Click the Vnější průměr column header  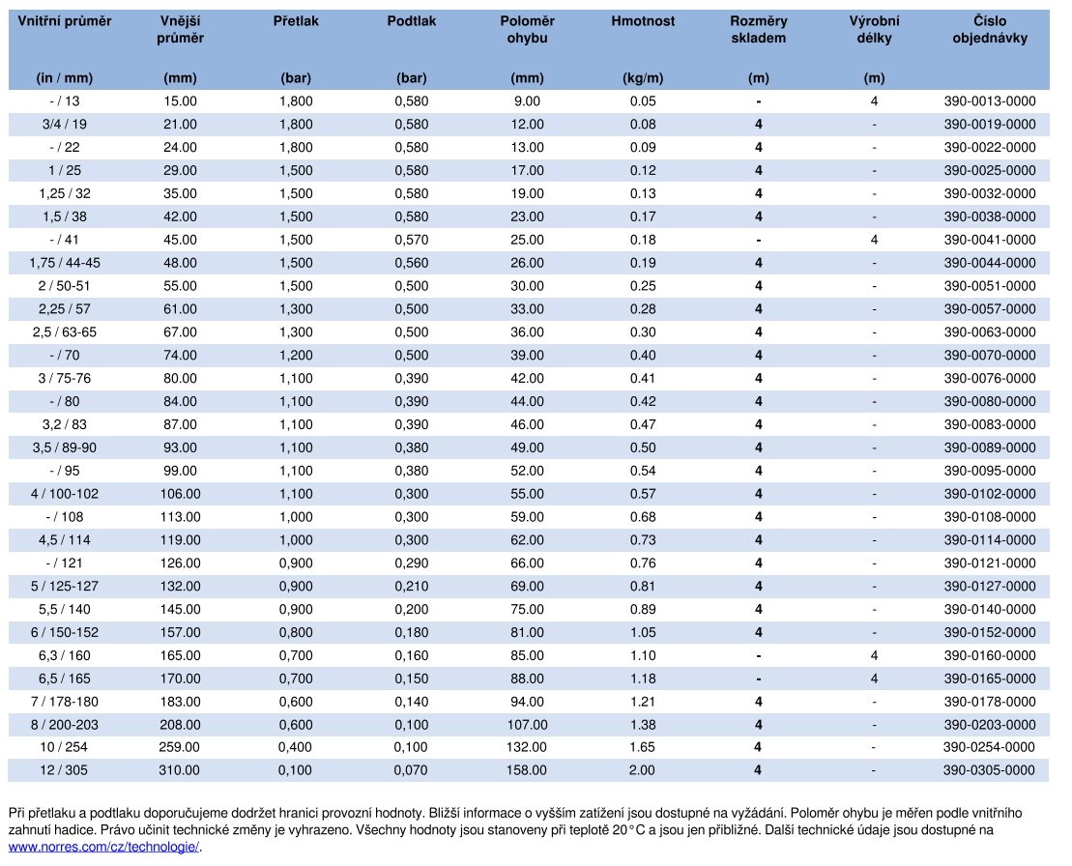(180, 30)
